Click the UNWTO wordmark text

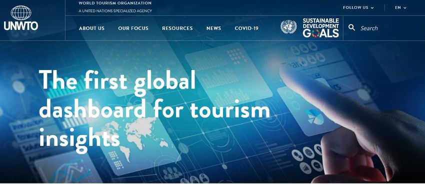point(21,26)
